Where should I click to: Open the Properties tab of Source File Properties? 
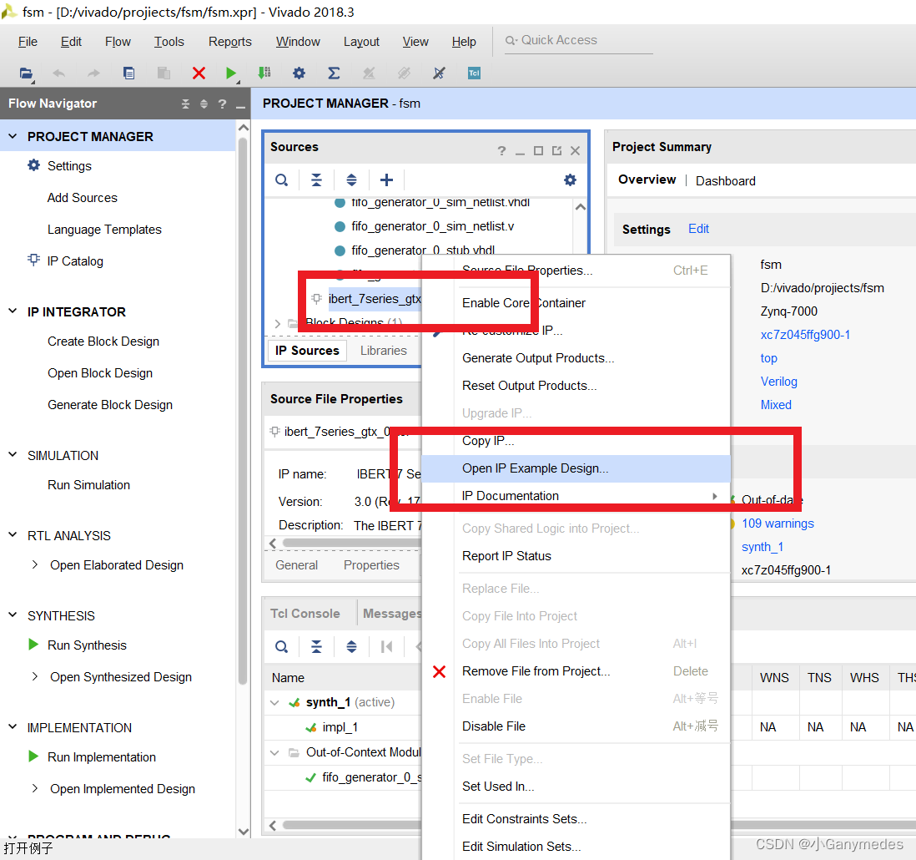point(371,564)
